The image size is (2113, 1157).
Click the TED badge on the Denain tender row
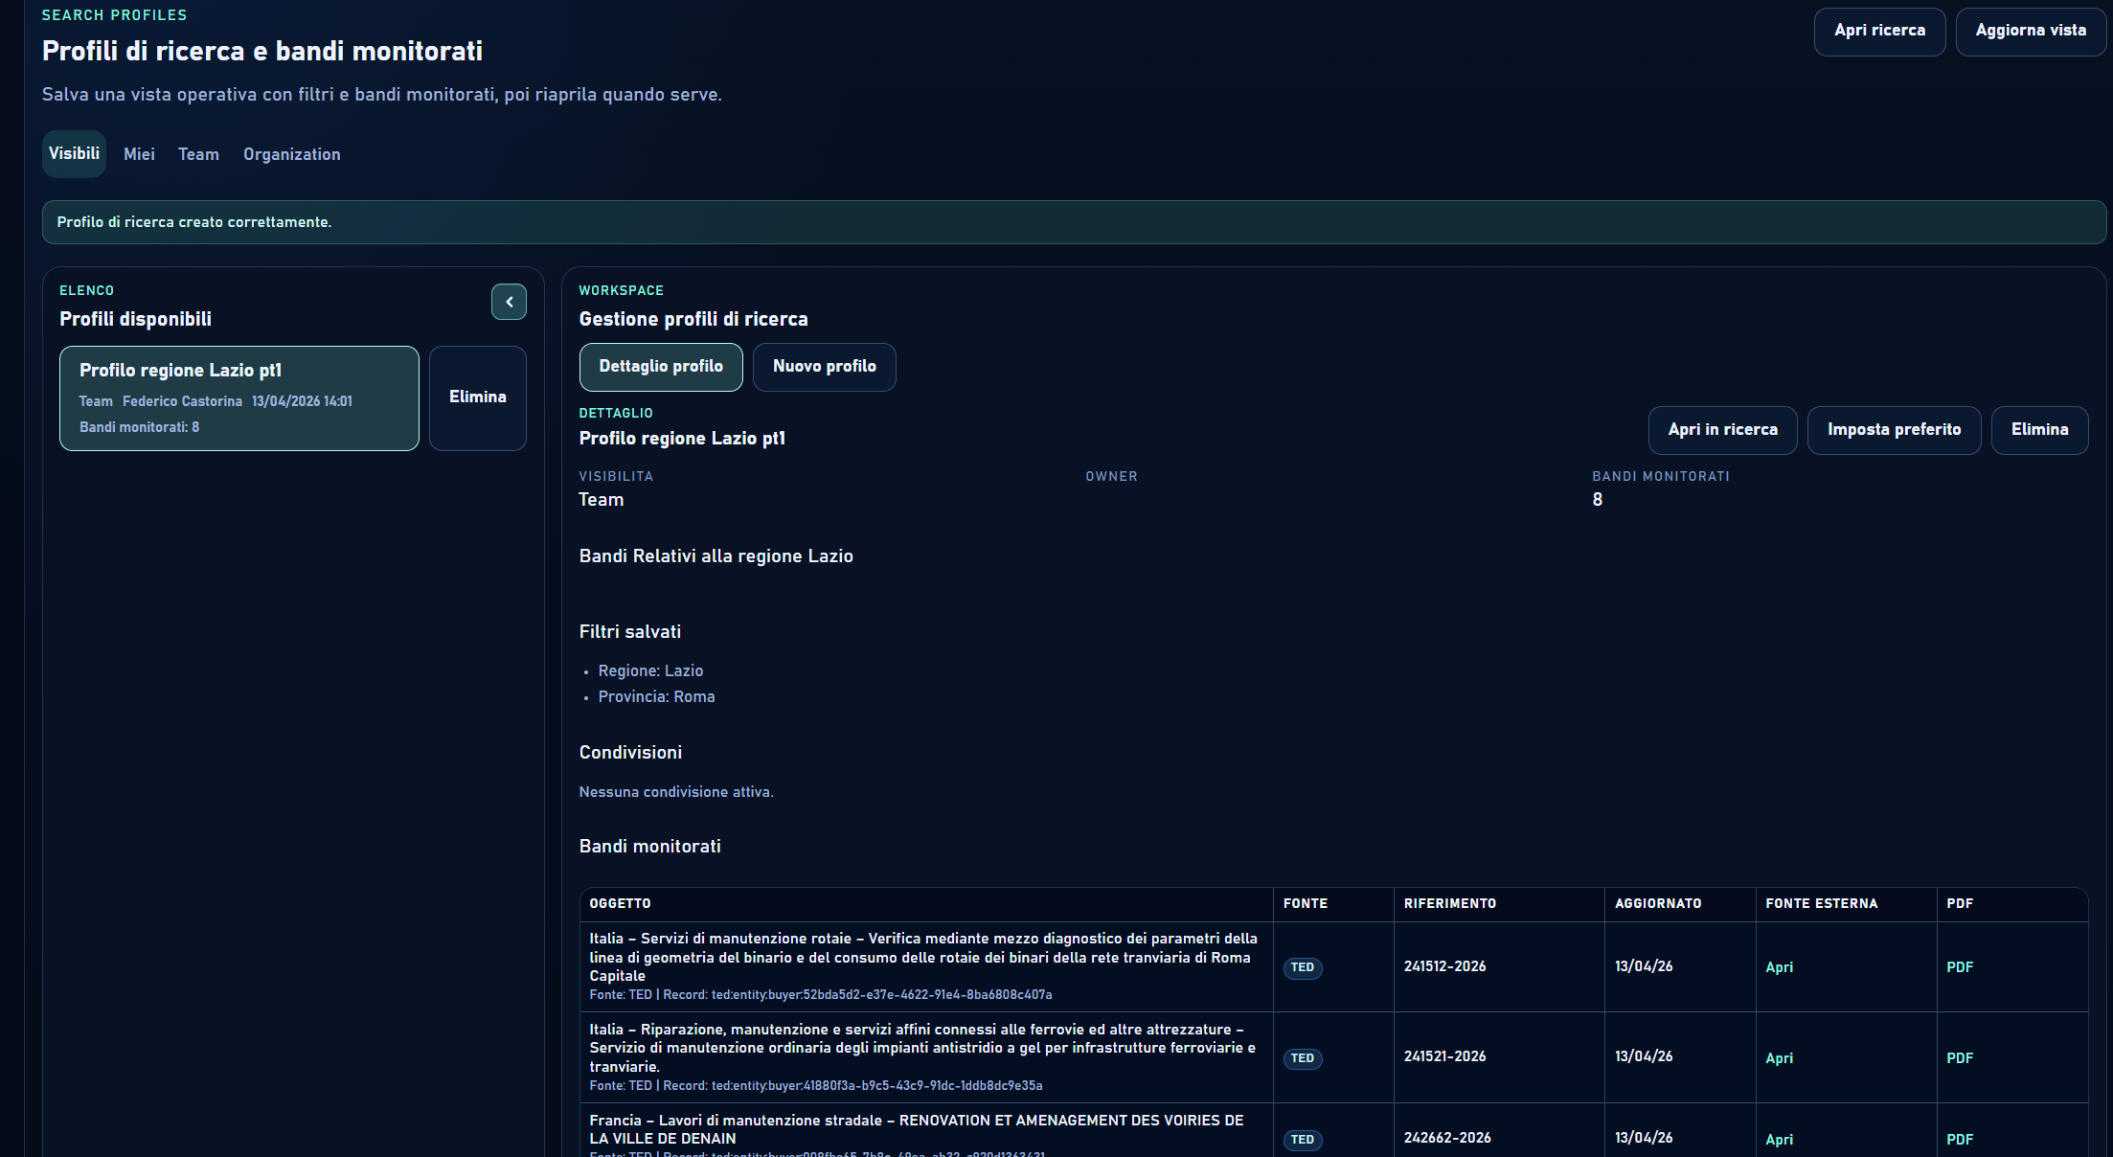[1303, 1140]
